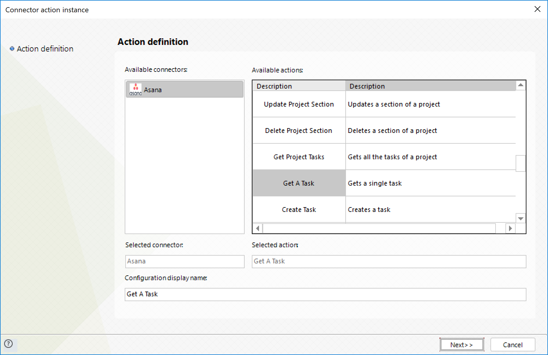The width and height of the screenshot is (548, 355).
Task: Click the vertical scrollbar thumb in actions list
Action: tap(521, 163)
